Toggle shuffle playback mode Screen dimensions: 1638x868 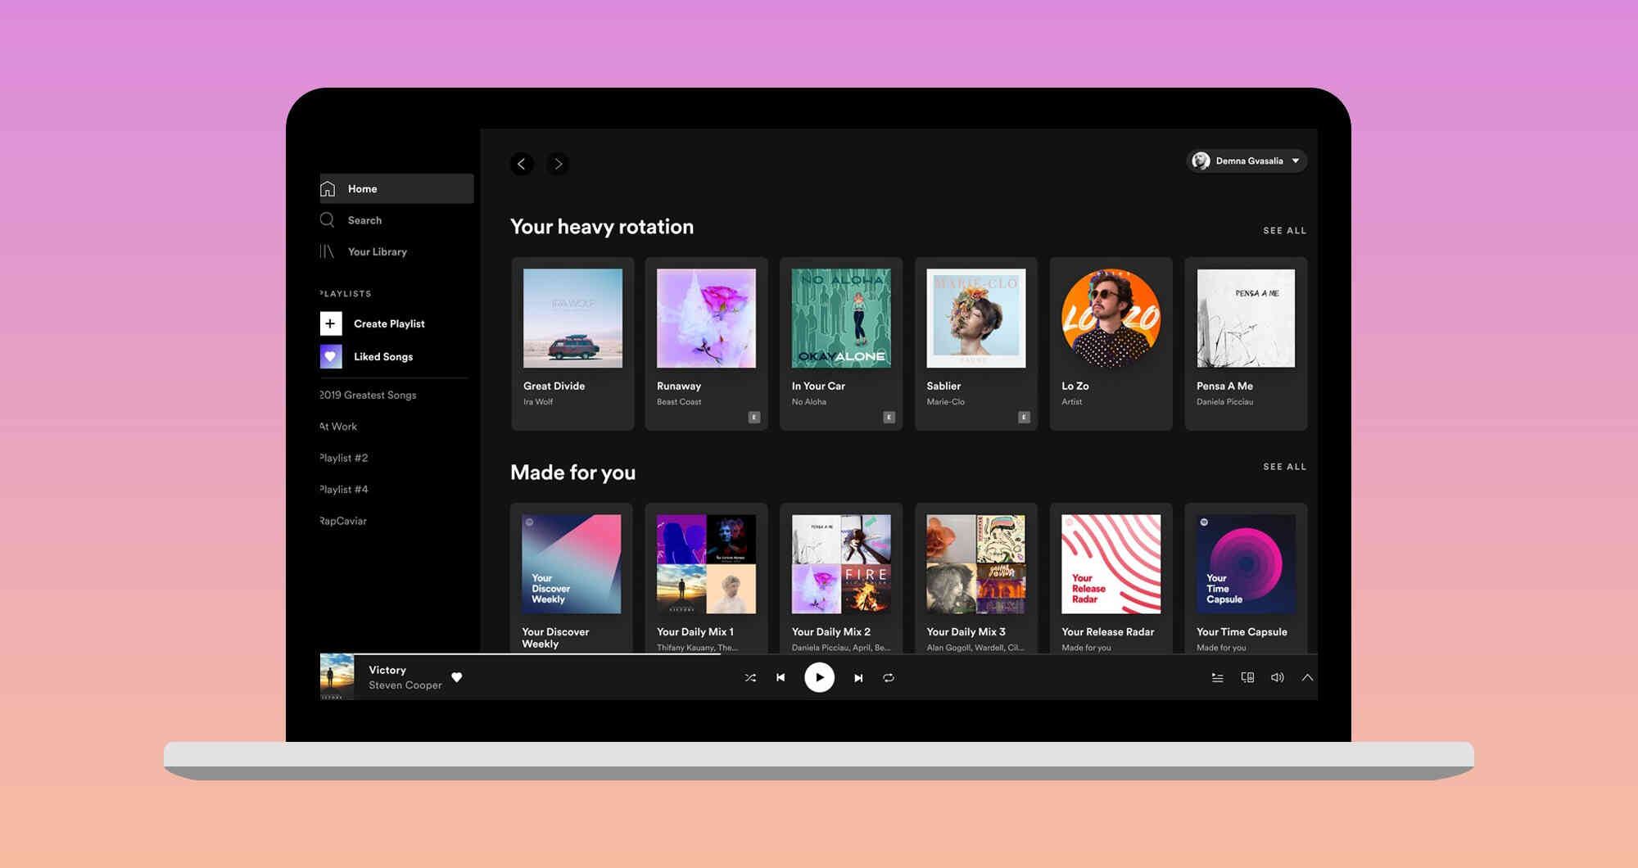pos(750,677)
